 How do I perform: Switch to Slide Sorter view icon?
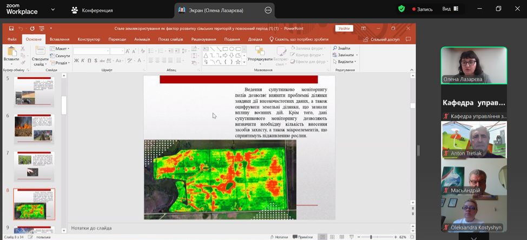click(x=332, y=237)
